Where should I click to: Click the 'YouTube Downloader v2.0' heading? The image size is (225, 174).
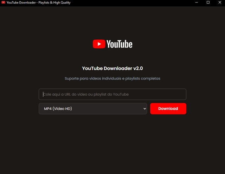pos(112,68)
